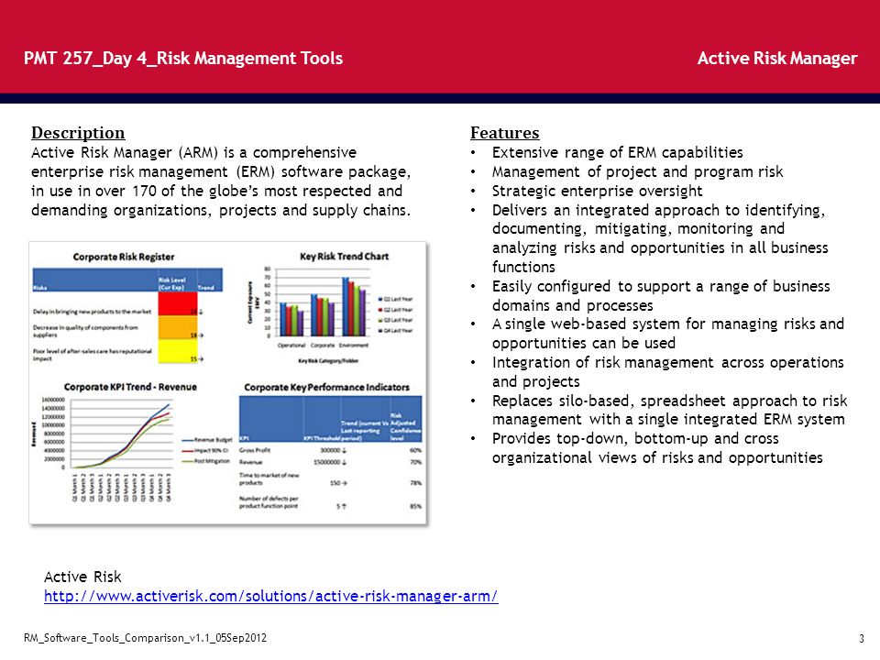Image resolution: width=880 pixels, height=660 pixels.
Task: Click bullet starting 'Delivers an integrated approach'
Action: (660, 238)
